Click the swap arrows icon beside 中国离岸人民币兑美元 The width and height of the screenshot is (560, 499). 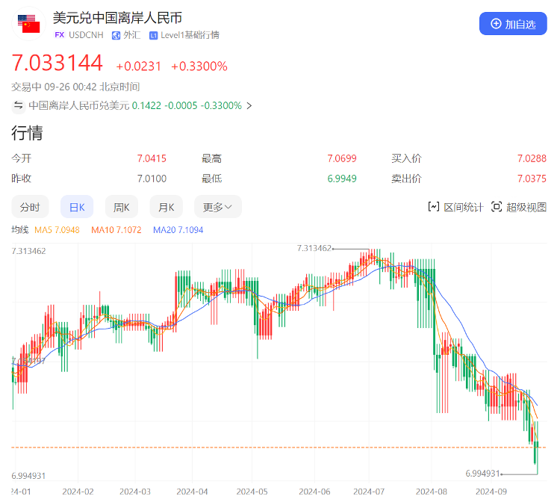point(18,106)
